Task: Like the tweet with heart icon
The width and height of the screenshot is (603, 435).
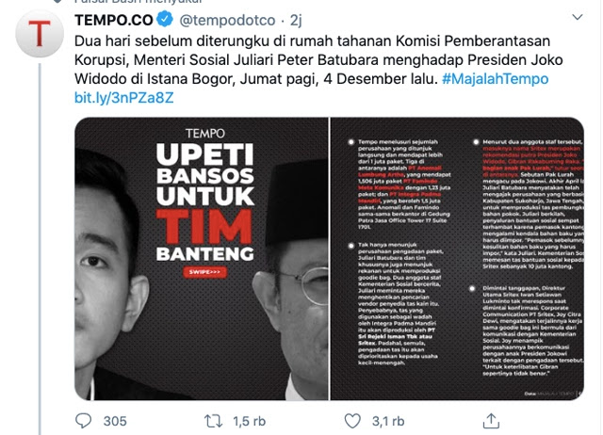Action: (x=352, y=421)
